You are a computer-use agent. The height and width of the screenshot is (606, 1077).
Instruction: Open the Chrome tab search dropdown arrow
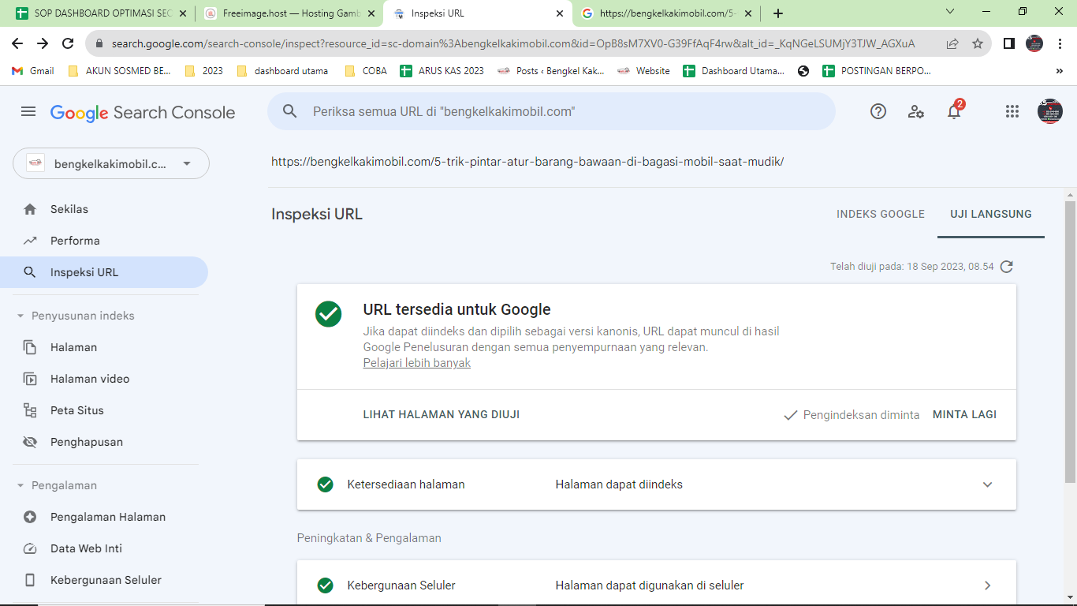pyautogui.click(x=950, y=12)
